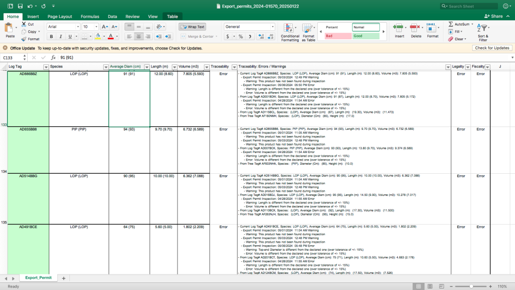Click the Check for Updates button

(492, 48)
